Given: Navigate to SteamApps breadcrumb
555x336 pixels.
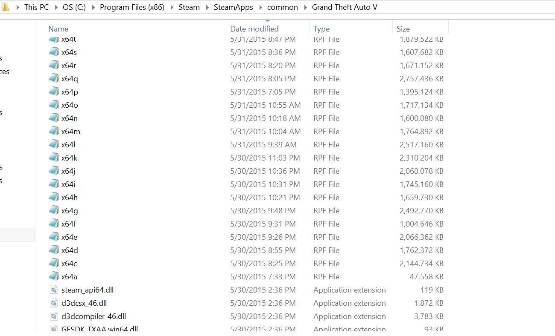Looking at the screenshot, I should (x=234, y=7).
